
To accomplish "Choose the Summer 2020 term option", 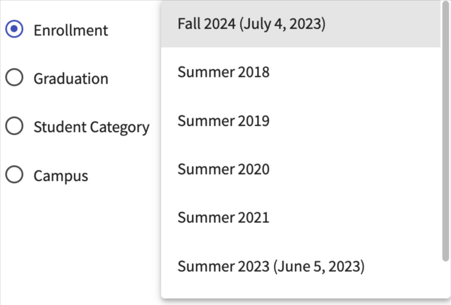I will pyautogui.click(x=223, y=169).
